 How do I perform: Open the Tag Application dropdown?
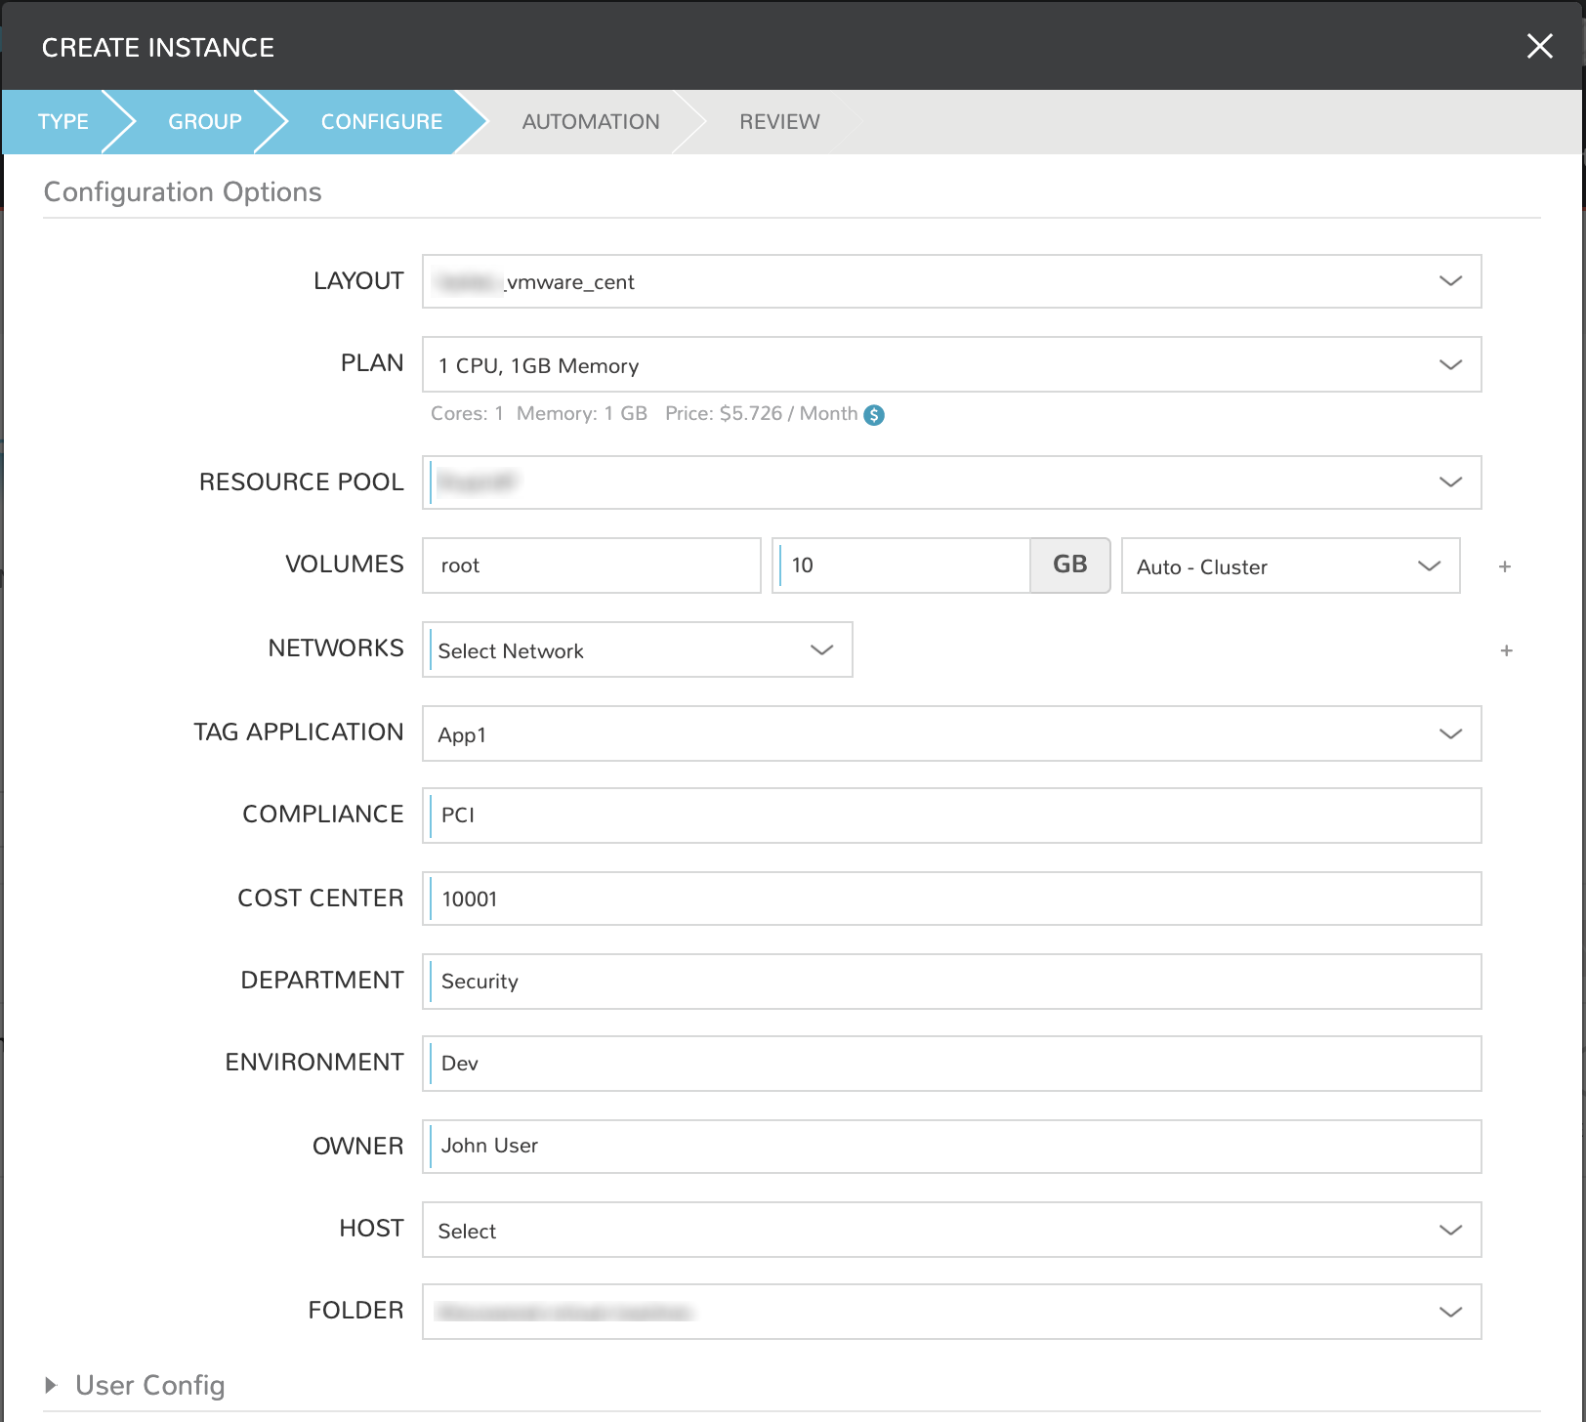click(951, 734)
